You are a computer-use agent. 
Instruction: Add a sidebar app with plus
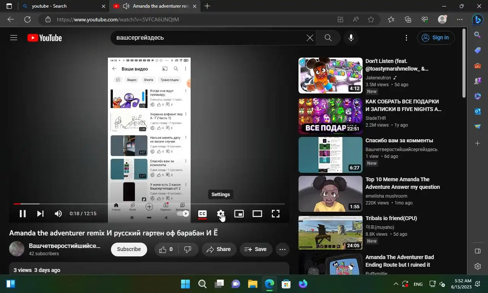[477, 143]
